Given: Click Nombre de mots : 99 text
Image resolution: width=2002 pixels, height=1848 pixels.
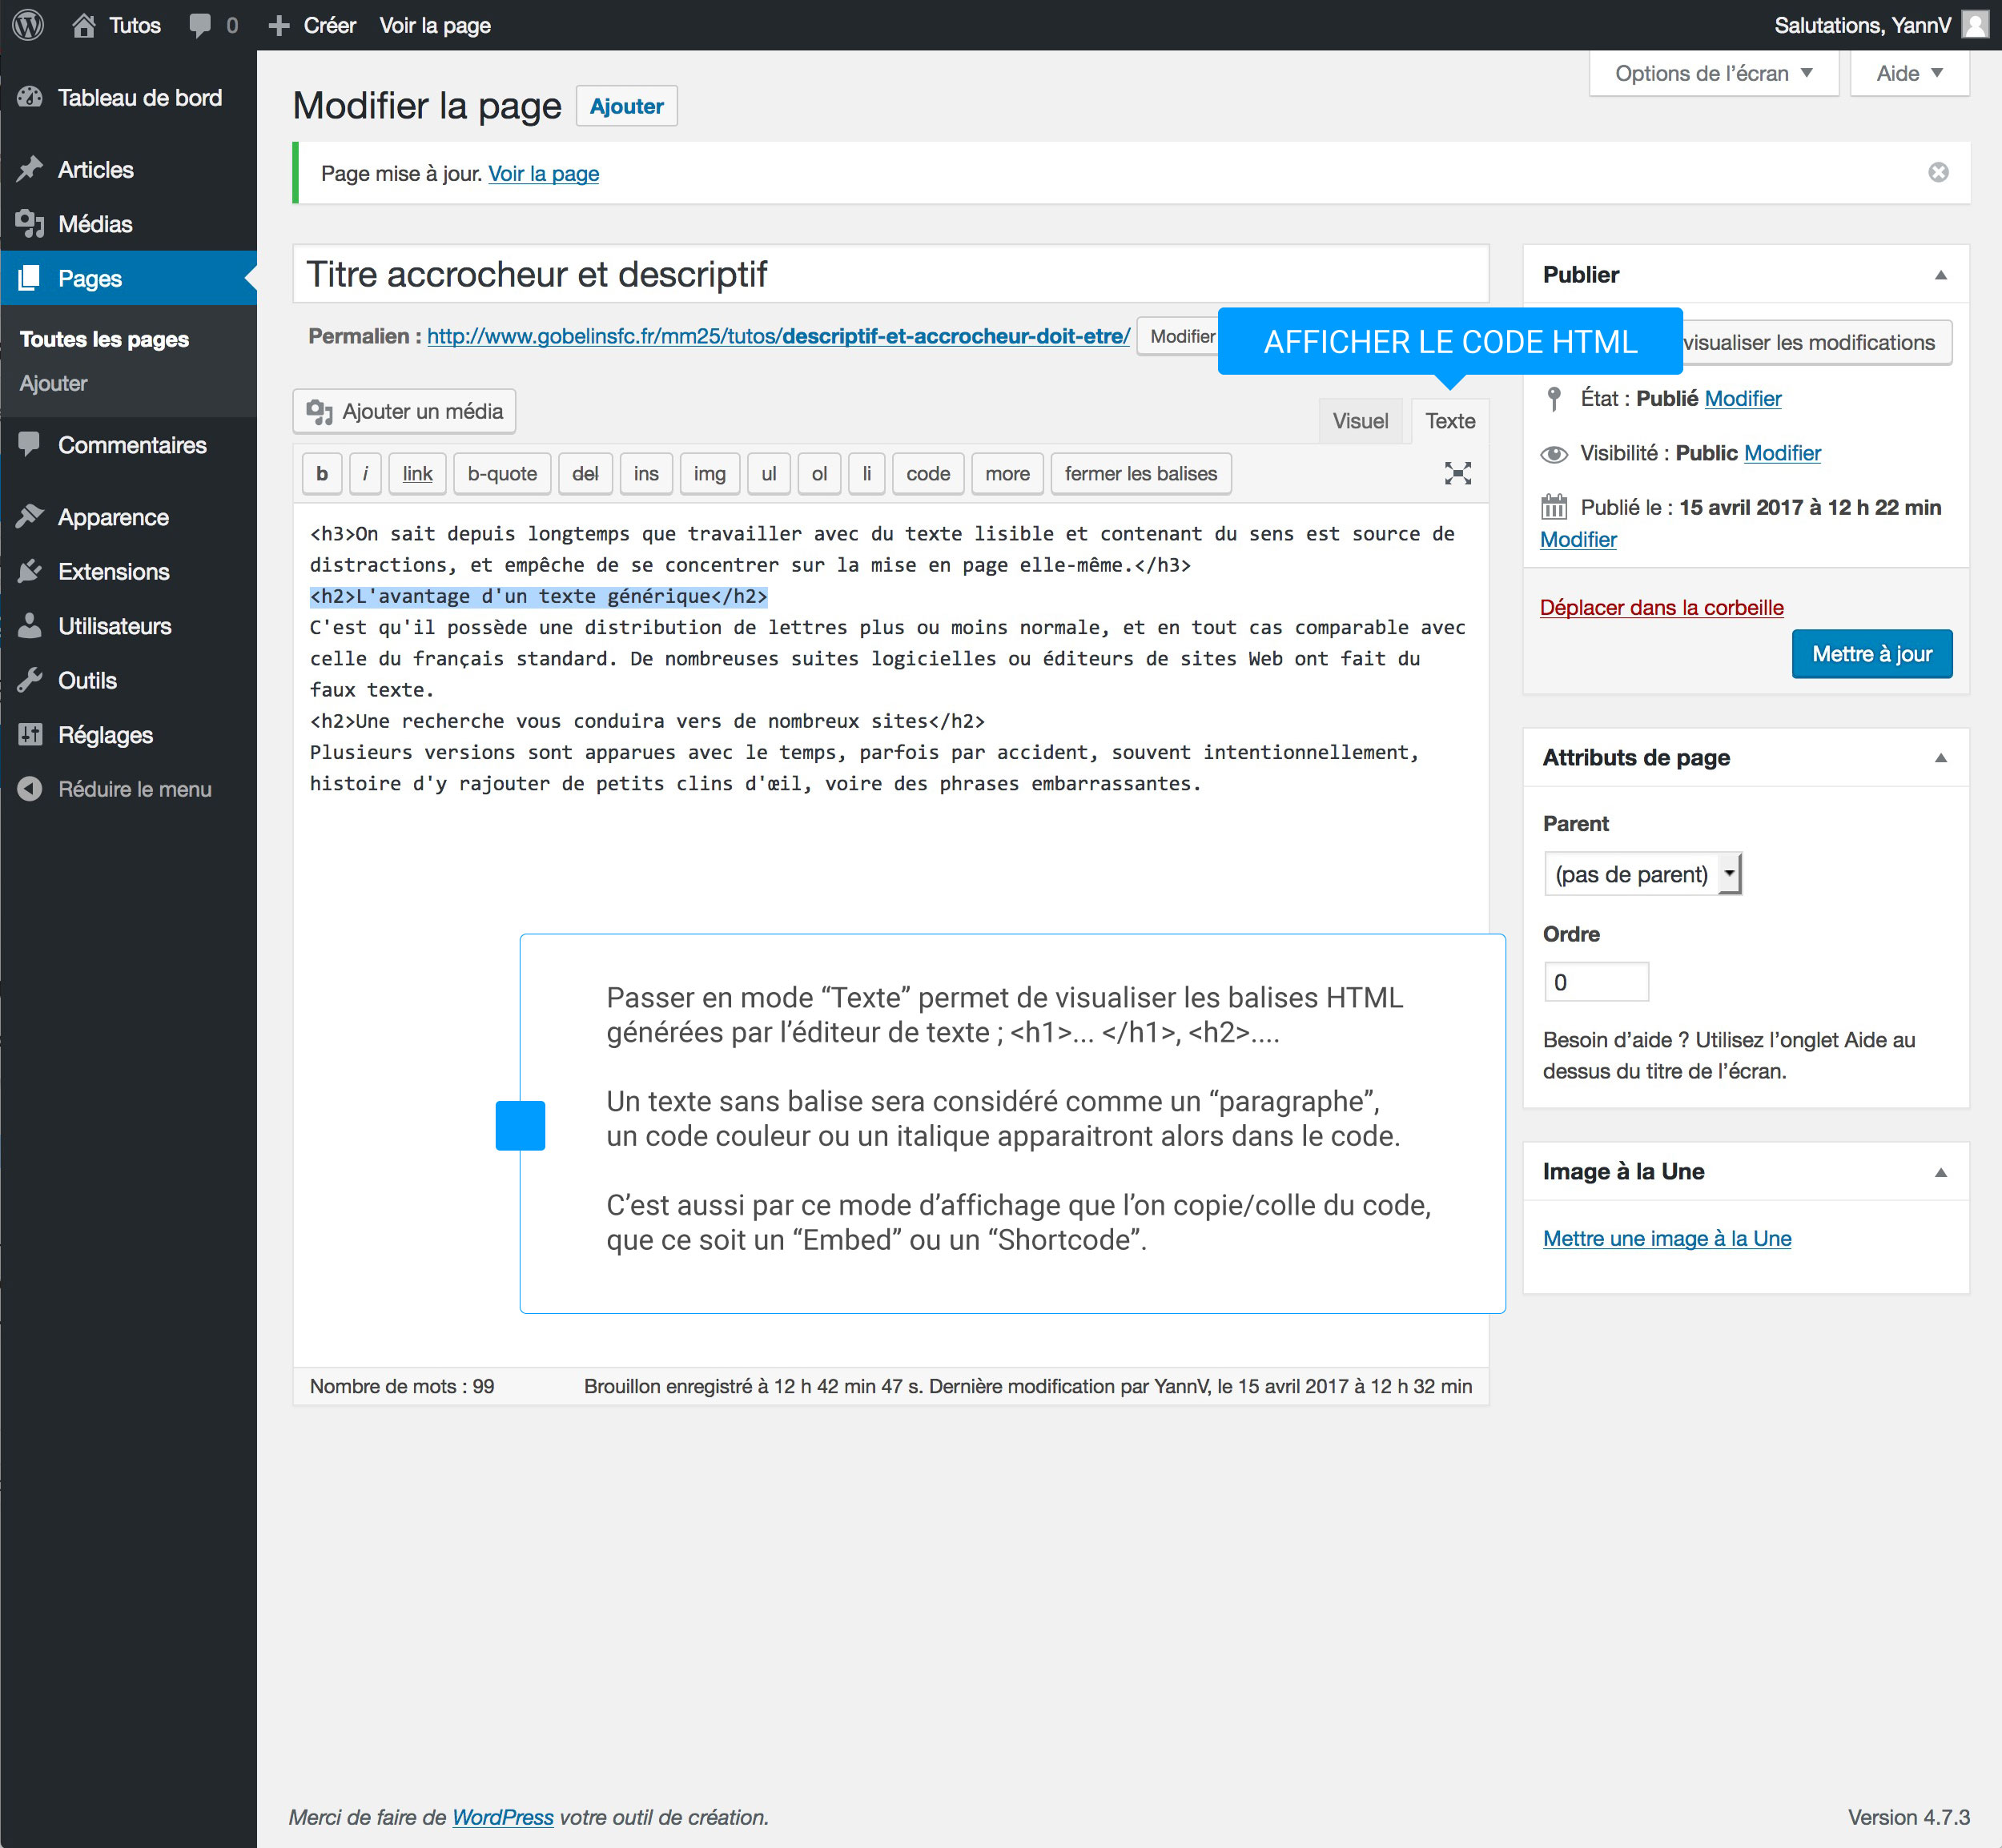Looking at the screenshot, I should 402,1386.
